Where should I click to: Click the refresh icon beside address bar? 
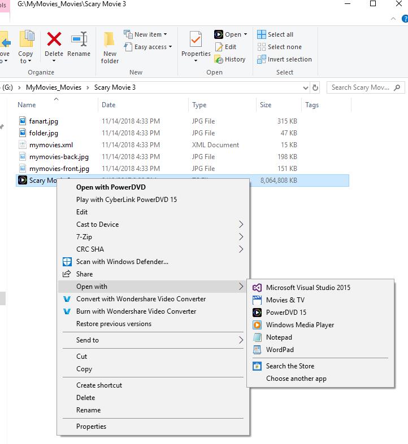point(315,87)
